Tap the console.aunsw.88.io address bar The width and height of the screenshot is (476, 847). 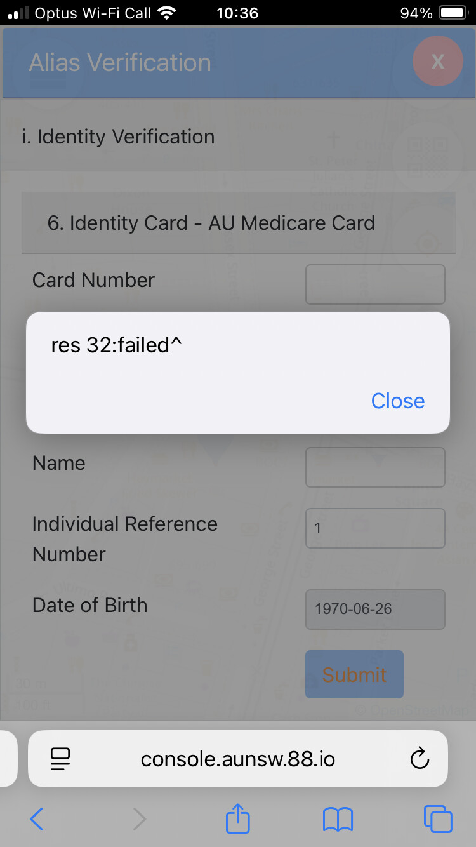[x=238, y=759]
